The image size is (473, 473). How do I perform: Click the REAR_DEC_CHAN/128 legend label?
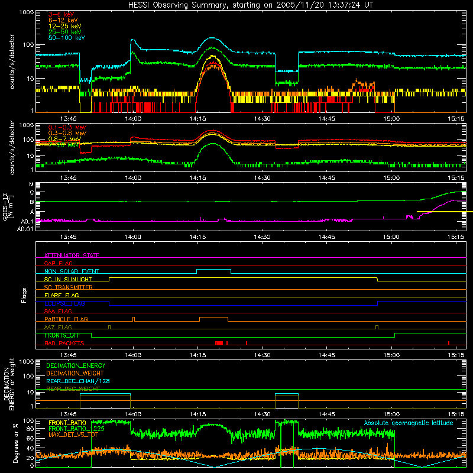coord(78,381)
